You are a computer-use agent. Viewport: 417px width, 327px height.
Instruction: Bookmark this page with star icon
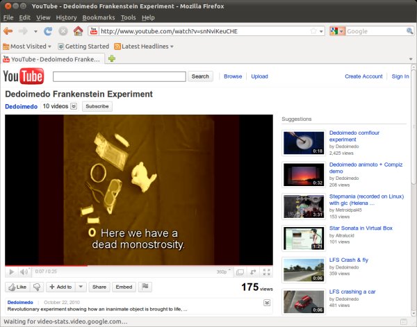click(x=314, y=31)
